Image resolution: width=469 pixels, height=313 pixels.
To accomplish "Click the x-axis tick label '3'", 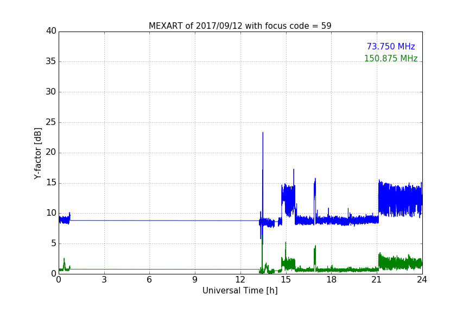I will coord(104,280).
